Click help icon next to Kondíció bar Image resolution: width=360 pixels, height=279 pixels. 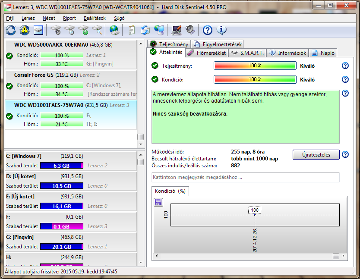(x=345, y=79)
